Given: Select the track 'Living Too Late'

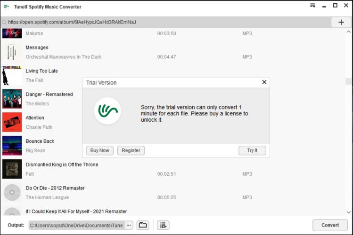Looking at the screenshot, I should (41, 71).
